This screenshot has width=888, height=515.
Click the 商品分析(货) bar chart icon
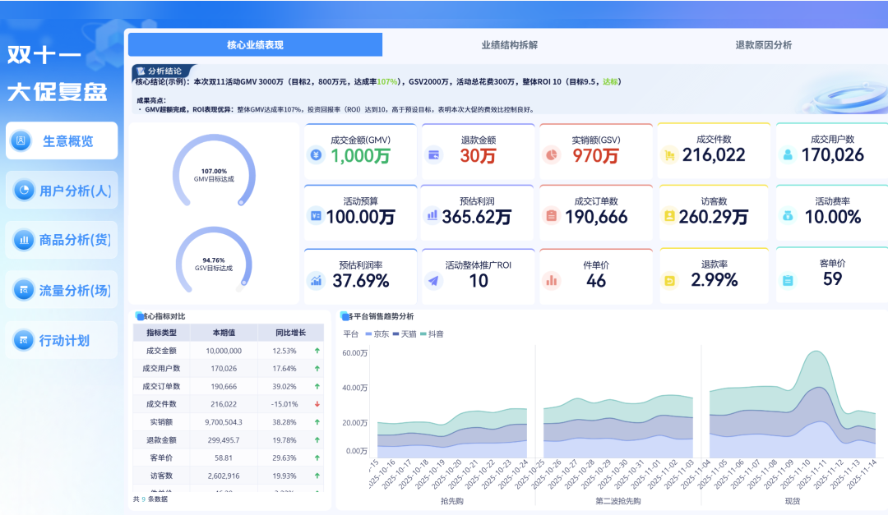tap(24, 240)
